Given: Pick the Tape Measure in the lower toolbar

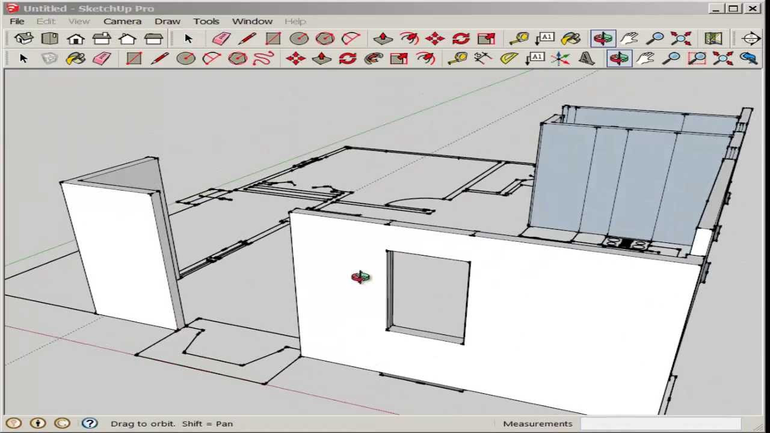Looking at the screenshot, I should pos(458,58).
